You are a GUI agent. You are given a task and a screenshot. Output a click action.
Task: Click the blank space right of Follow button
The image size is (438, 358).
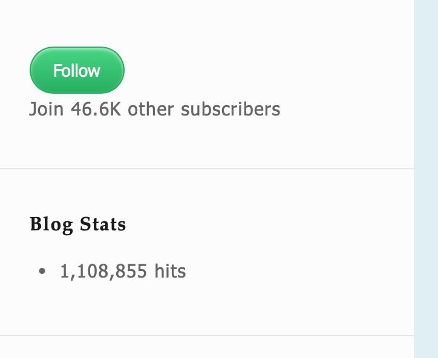click(254, 71)
